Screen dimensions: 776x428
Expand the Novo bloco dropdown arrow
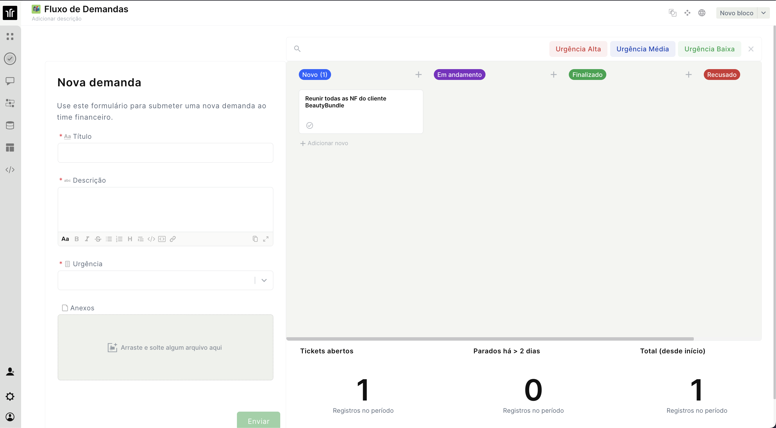tap(763, 13)
